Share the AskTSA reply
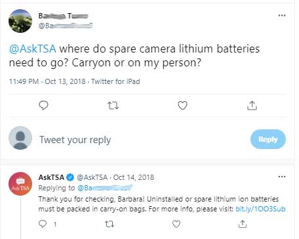This screenshot has height=239, width=299. tap(243, 224)
